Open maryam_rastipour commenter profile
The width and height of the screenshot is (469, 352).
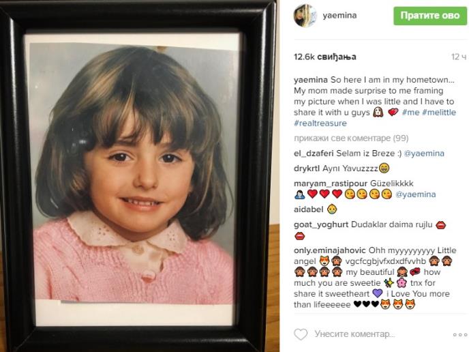[331, 184]
